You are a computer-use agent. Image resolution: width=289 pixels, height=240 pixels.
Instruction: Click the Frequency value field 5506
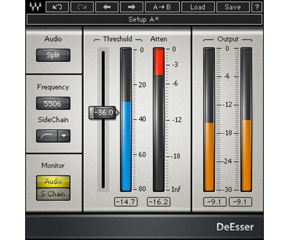click(x=53, y=103)
